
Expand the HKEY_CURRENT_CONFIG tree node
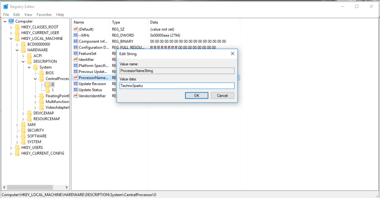pos(11,154)
